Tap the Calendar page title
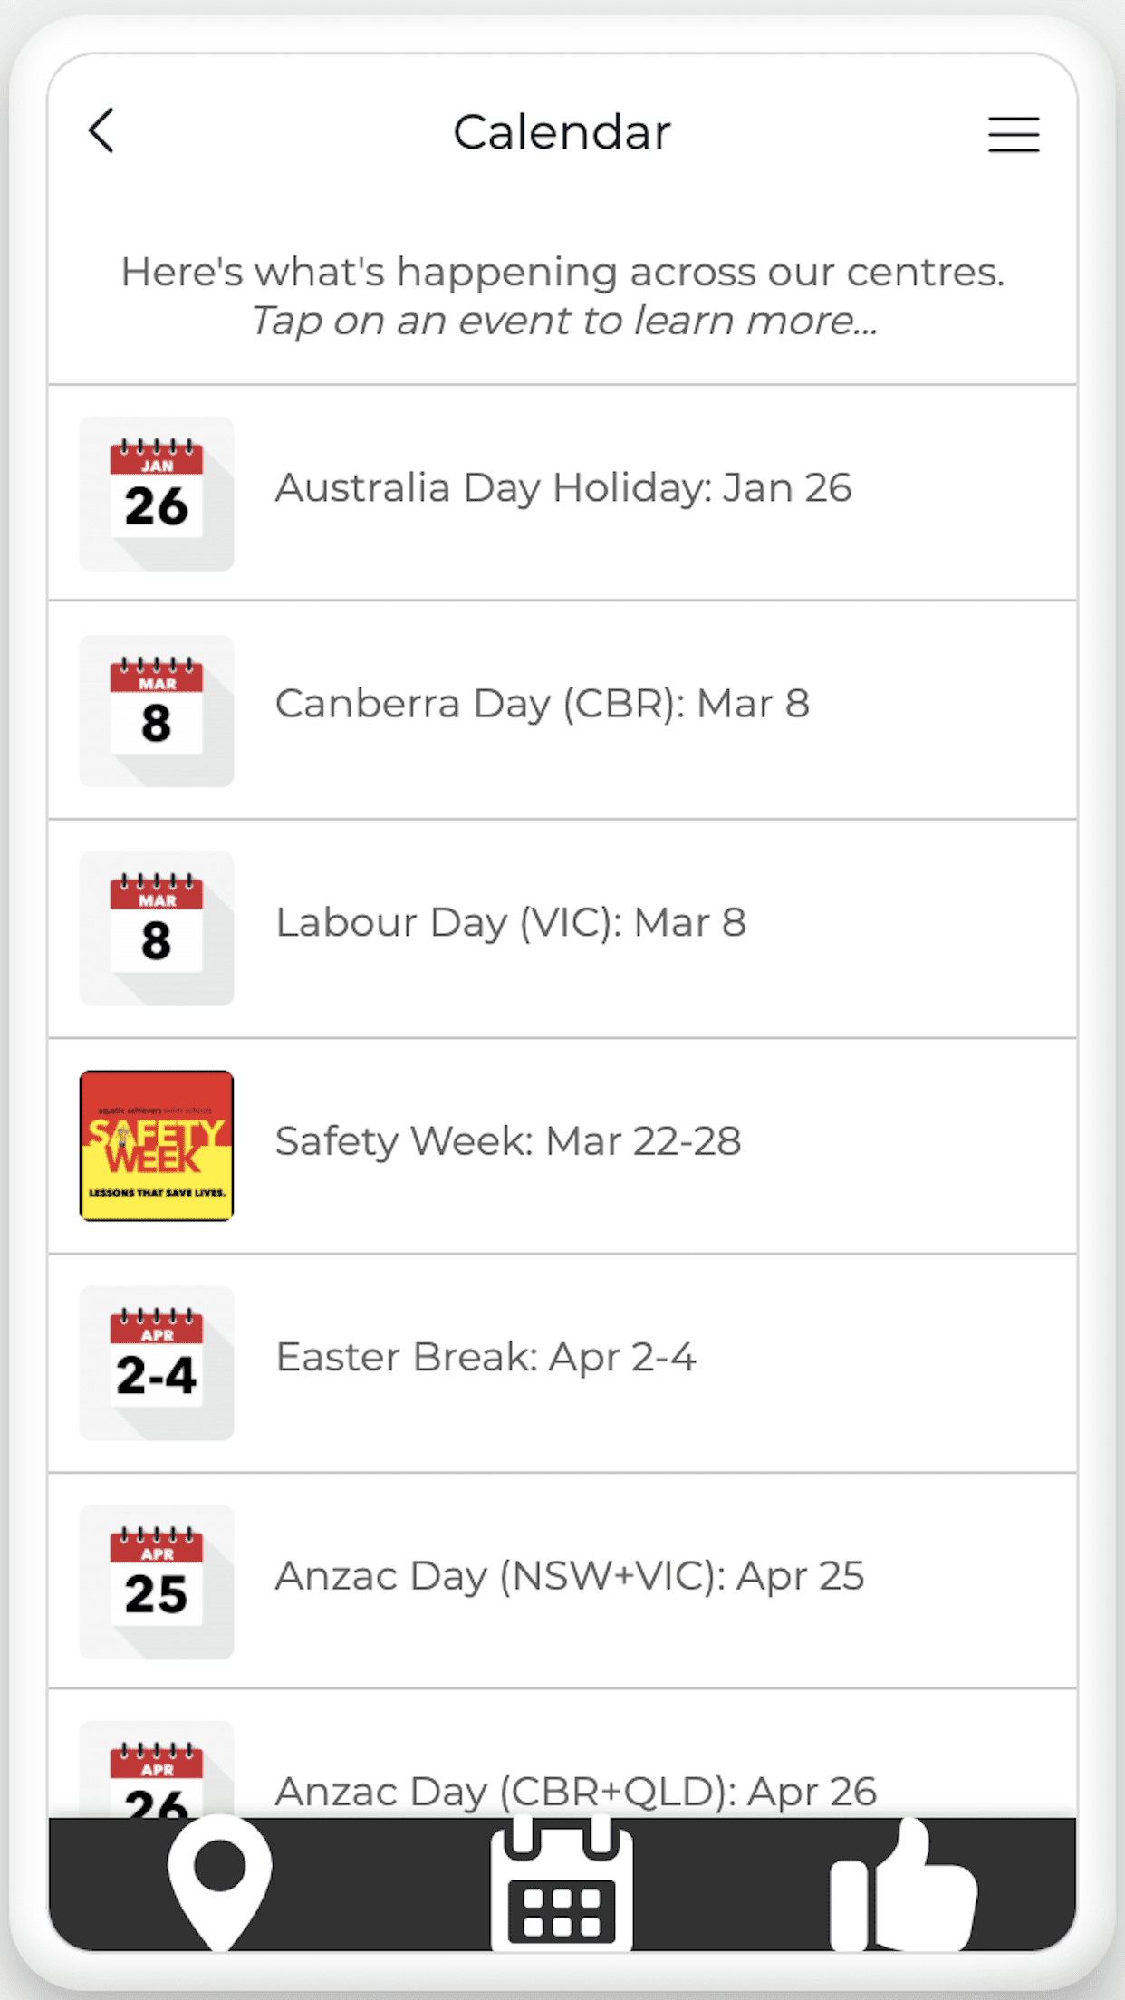Image resolution: width=1125 pixels, height=2000 pixels. coord(562,132)
